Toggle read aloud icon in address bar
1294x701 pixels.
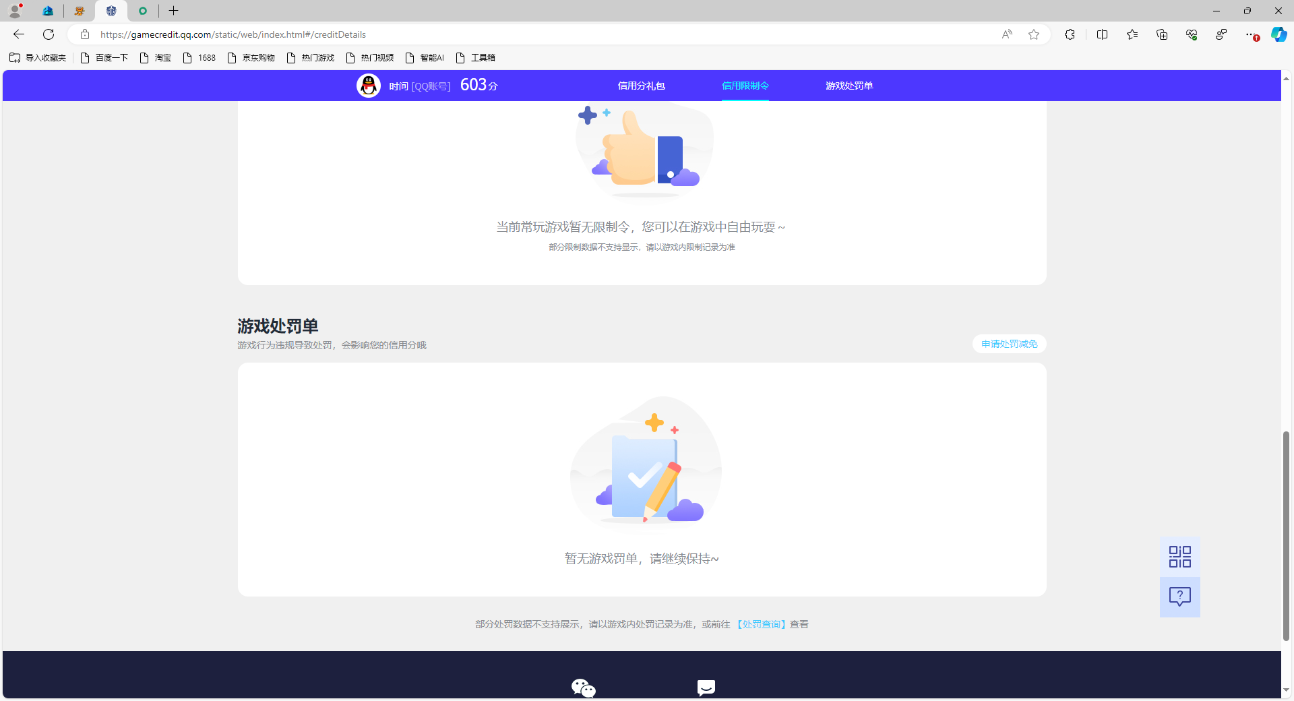(x=1007, y=34)
